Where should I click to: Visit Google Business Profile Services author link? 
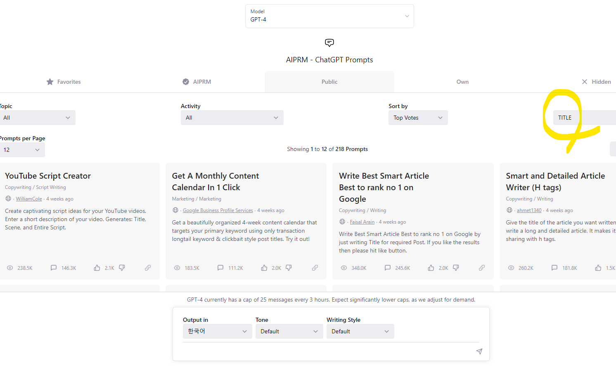coord(218,210)
